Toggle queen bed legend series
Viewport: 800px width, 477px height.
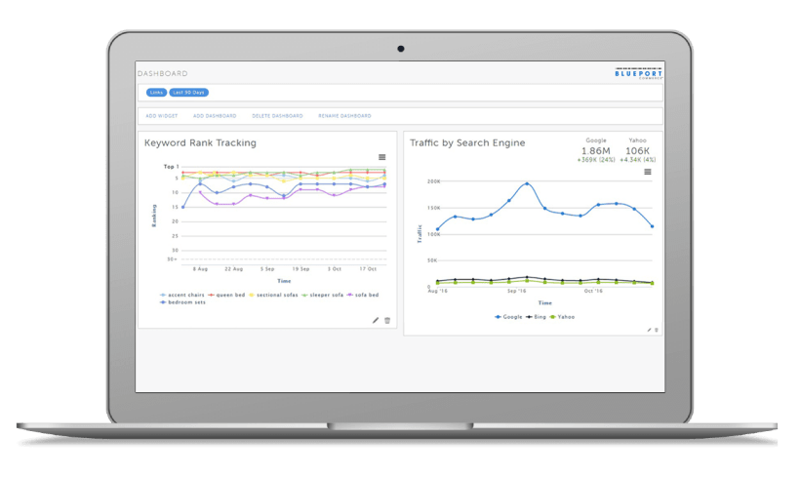(226, 295)
